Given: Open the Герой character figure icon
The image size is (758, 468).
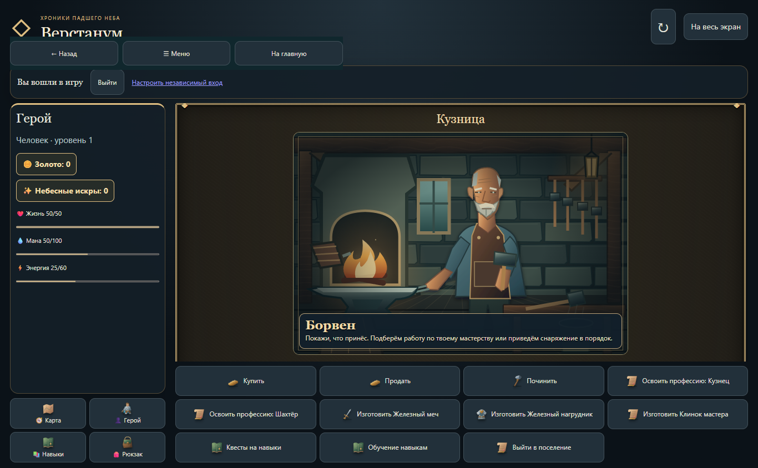Looking at the screenshot, I should (x=127, y=409).
